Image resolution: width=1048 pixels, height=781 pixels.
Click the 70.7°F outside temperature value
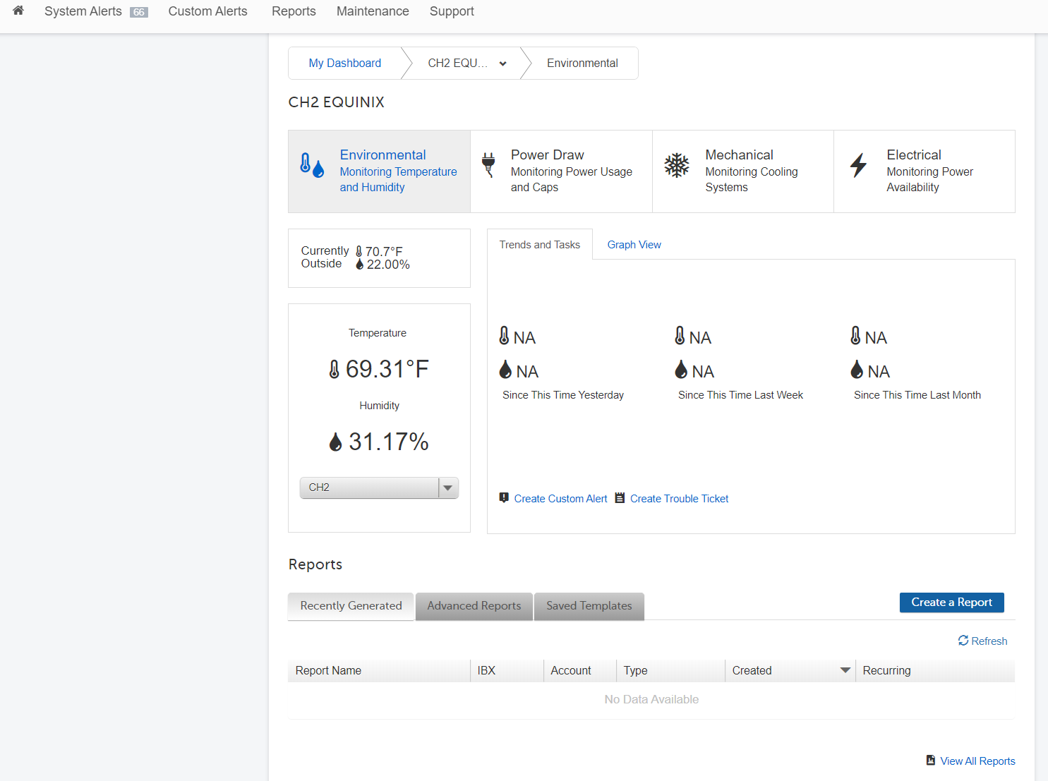(x=384, y=251)
